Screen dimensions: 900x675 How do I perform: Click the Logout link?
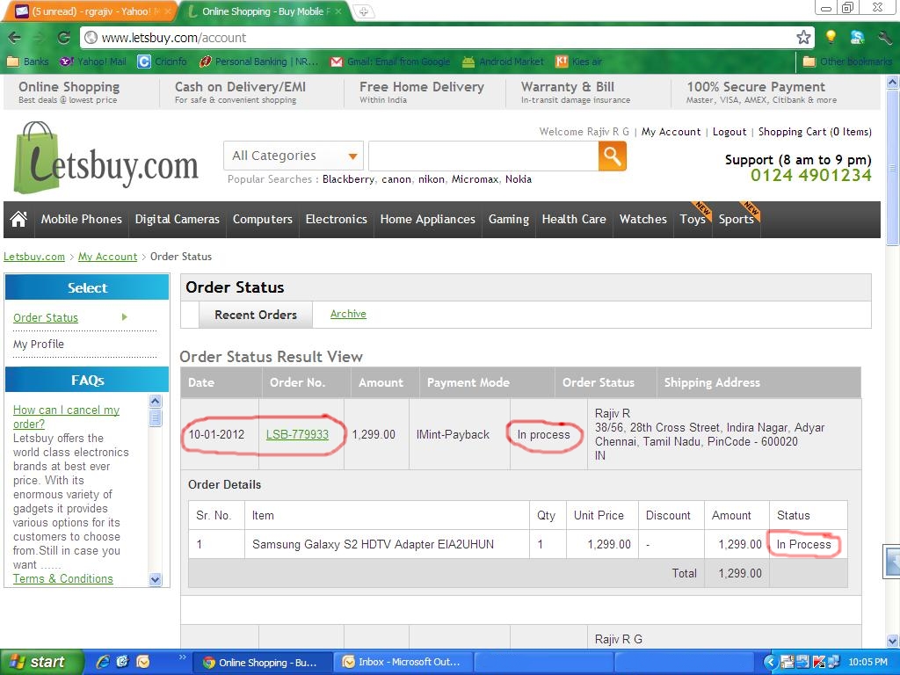point(729,132)
